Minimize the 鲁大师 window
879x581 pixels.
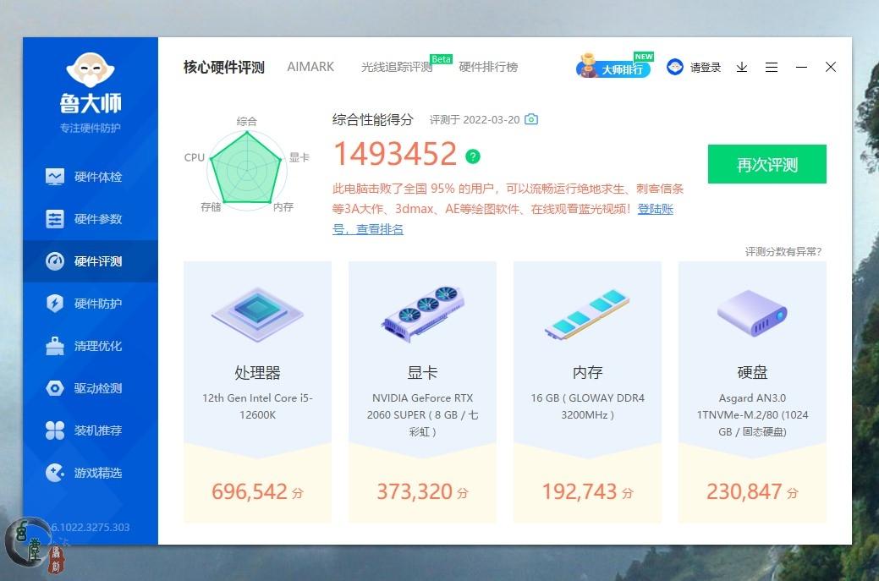tap(802, 67)
